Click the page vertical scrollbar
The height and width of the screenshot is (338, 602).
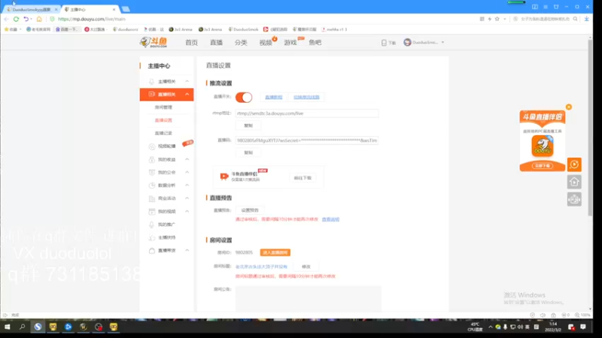(590, 128)
